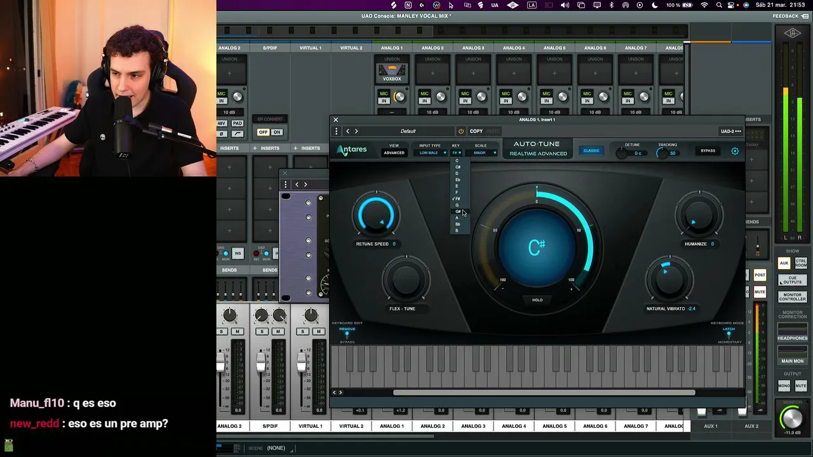Viewport: 813px width, 457px height.
Task: Click the FLEX-TUNE knob
Action: pos(405,280)
